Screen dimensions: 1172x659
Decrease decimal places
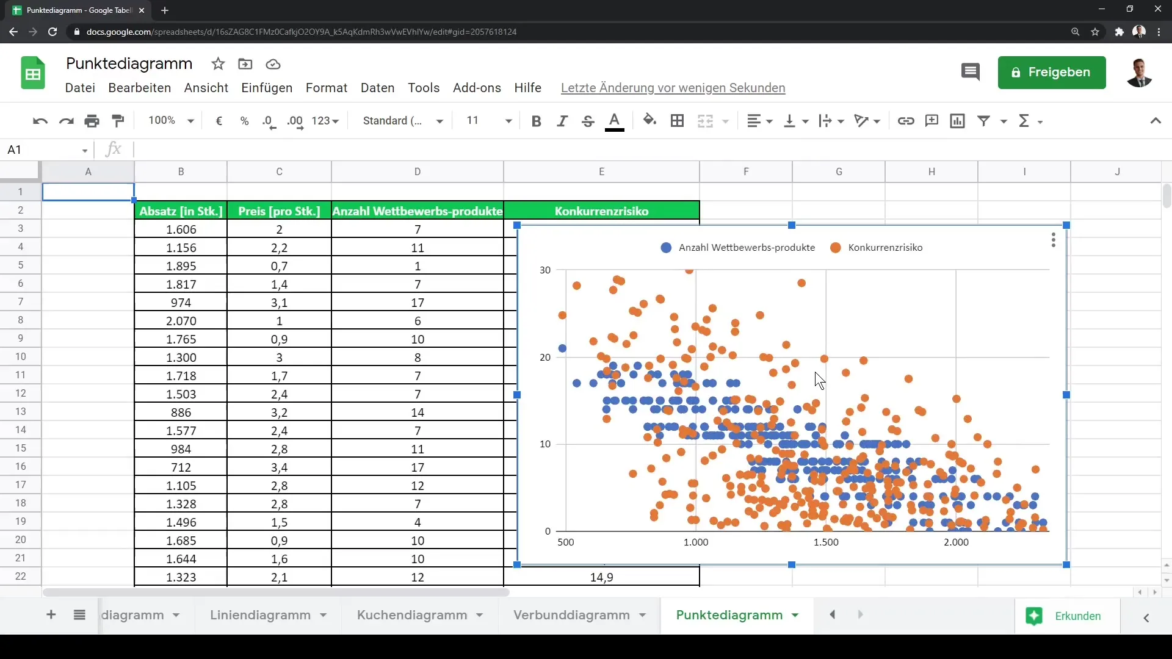pyautogui.click(x=269, y=121)
